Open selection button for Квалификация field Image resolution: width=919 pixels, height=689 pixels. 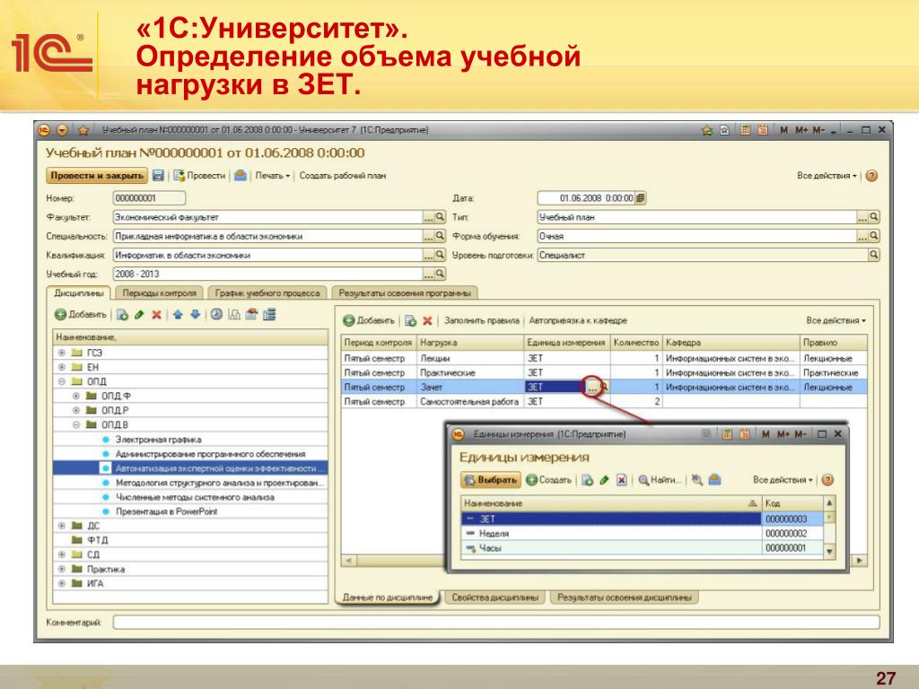tap(428, 255)
